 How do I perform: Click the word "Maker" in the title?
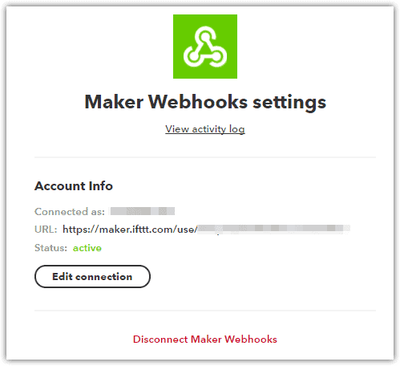pyautogui.click(x=114, y=102)
